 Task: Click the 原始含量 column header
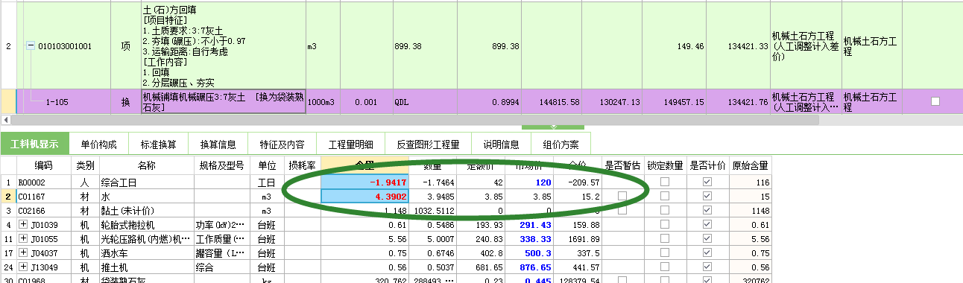[751, 165]
